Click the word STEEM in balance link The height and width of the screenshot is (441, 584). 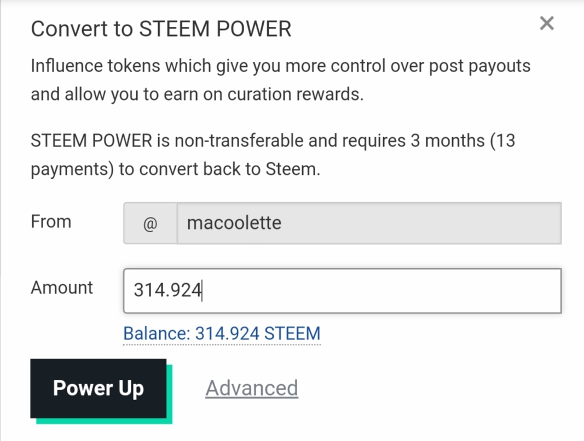tap(292, 333)
